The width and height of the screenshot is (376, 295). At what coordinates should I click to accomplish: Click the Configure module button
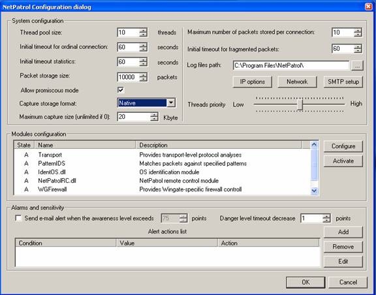pyautogui.click(x=343, y=146)
